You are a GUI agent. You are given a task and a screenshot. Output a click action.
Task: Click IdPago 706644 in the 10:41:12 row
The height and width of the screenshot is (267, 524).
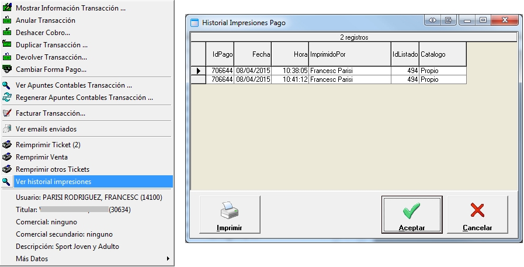220,79
